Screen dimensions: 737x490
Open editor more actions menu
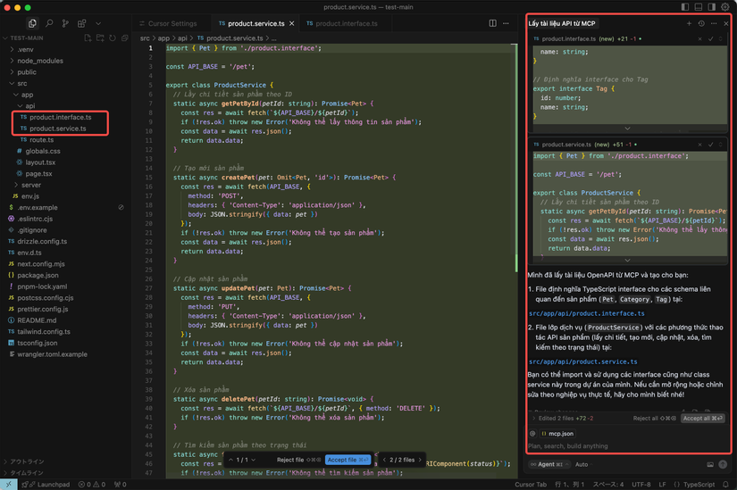click(506, 23)
